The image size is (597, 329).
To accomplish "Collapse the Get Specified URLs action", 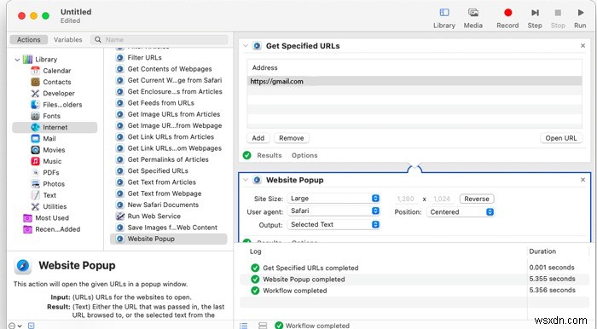I will tap(246, 46).
